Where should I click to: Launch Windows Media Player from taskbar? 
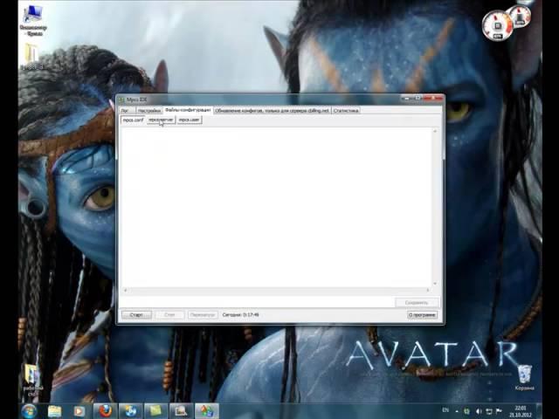[x=79, y=411]
